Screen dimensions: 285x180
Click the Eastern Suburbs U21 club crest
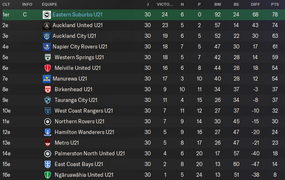pyautogui.click(x=47, y=15)
